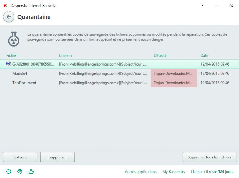The width and height of the screenshot is (239, 178).
Task: Open help with the question mark
Action: click(x=202, y=6)
